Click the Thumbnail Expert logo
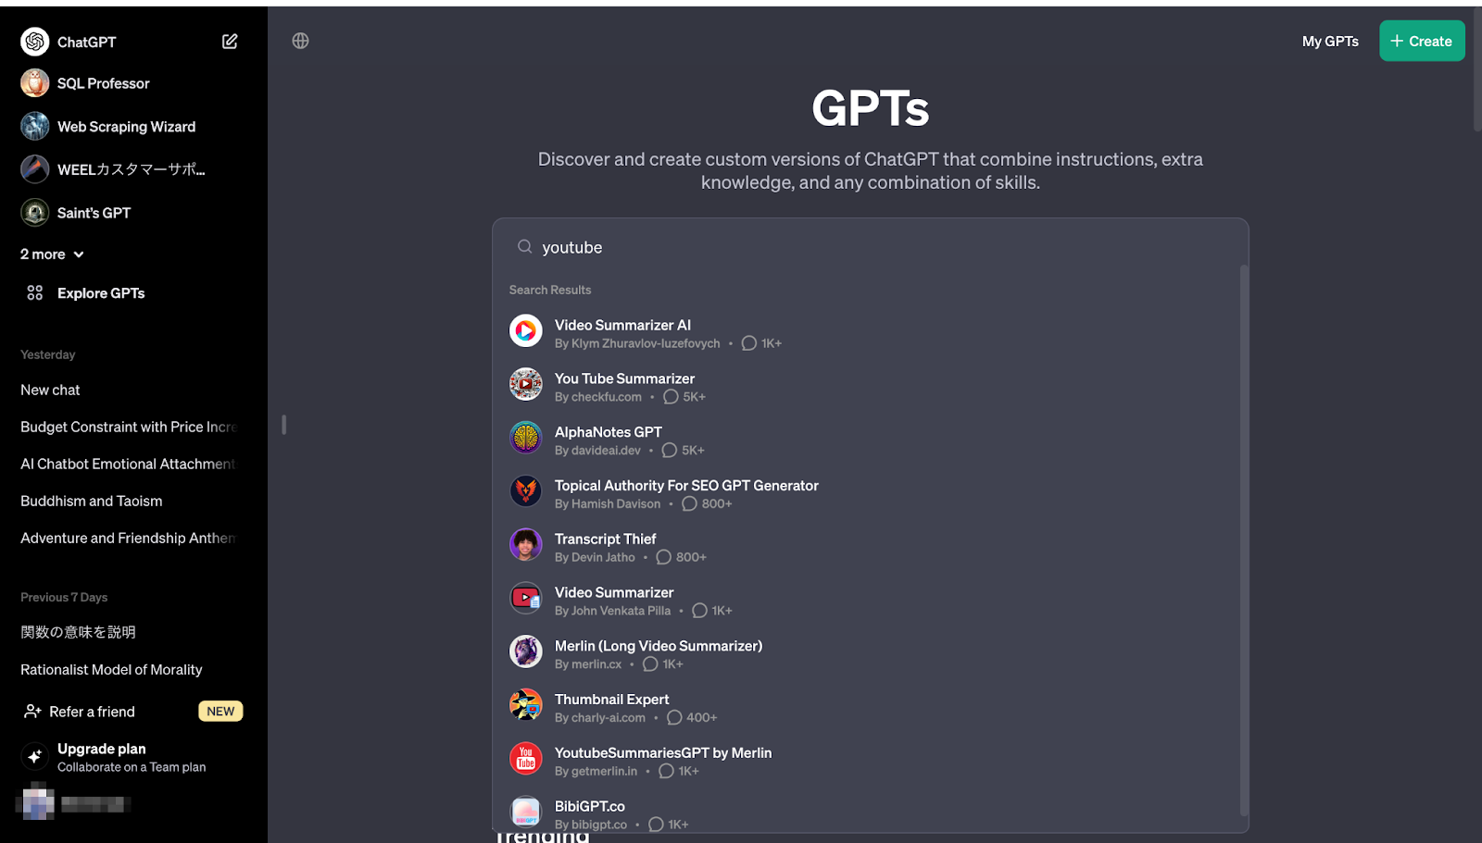1482x843 pixels. tap(526, 705)
